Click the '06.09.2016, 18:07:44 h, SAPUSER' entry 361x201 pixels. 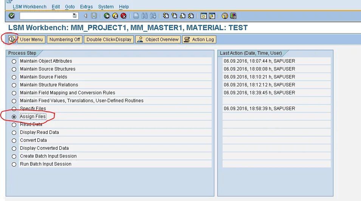(259, 61)
